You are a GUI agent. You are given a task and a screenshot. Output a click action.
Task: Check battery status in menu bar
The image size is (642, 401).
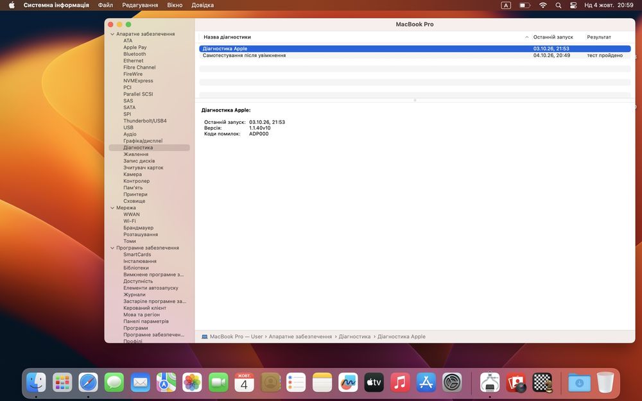click(x=525, y=5)
